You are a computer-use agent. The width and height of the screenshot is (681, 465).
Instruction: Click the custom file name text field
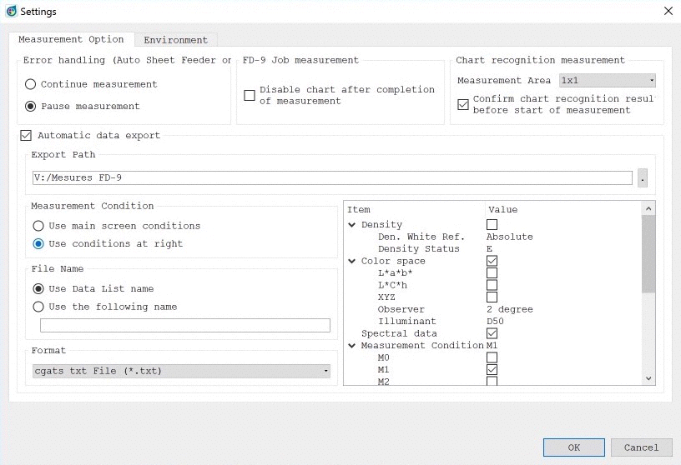tap(185, 325)
